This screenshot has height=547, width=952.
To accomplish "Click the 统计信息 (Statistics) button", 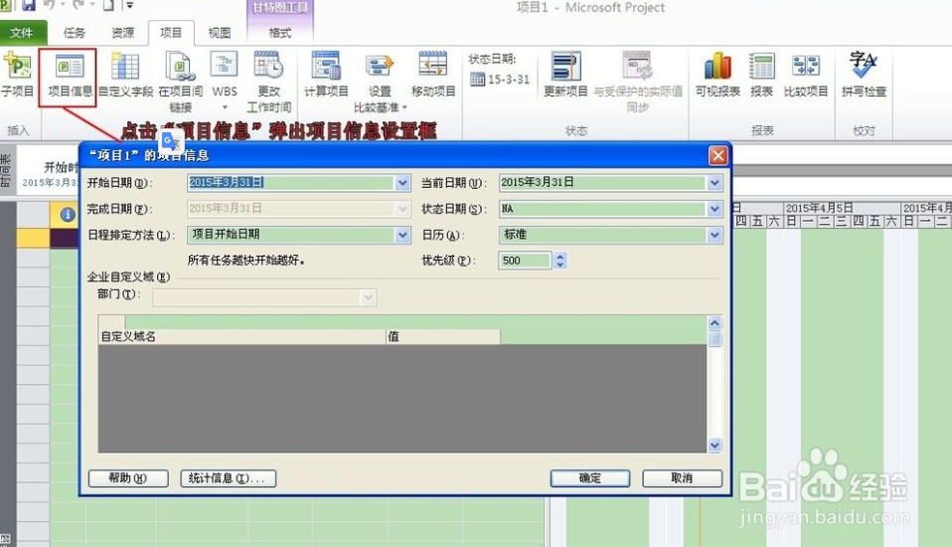I will click(229, 478).
